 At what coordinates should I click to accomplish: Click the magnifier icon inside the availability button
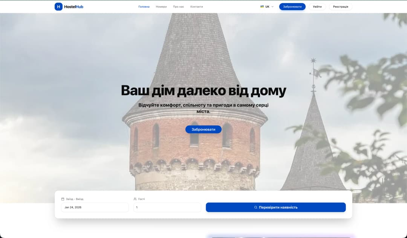[x=256, y=207]
